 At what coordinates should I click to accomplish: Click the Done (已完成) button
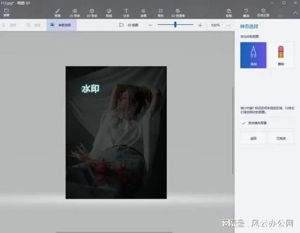tap(280, 138)
